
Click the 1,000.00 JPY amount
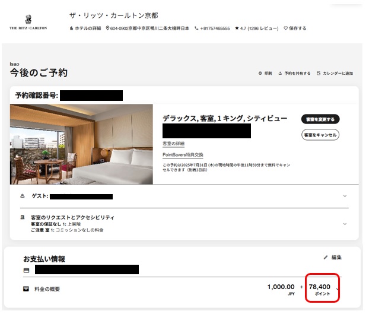tap(281, 289)
